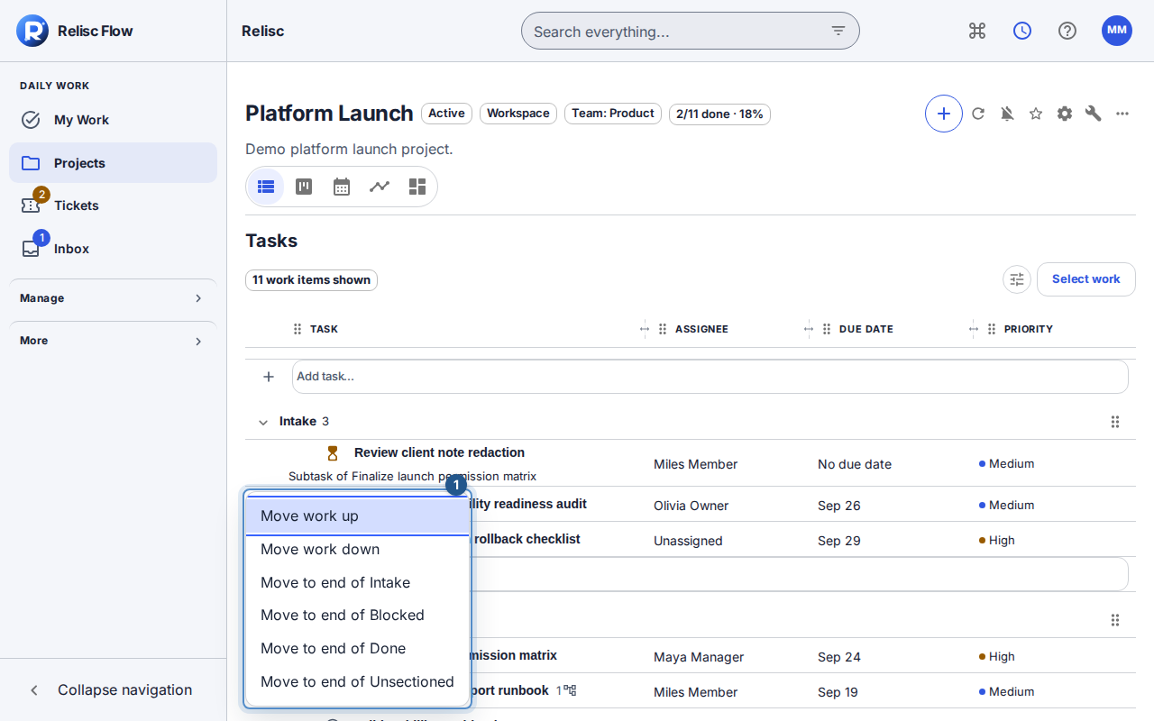Click the Active status chip
Viewport: 1154px width, 721px height.
pos(446,114)
